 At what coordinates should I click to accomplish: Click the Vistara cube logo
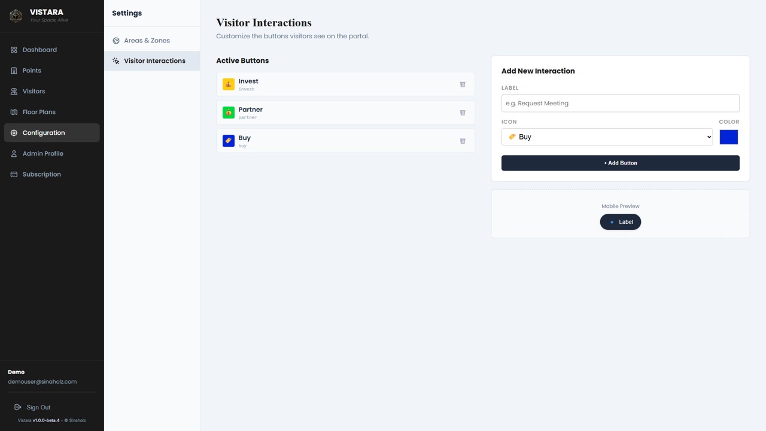(16, 16)
